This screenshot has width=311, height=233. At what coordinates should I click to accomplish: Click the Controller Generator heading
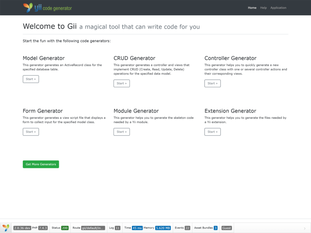click(231, 58)
